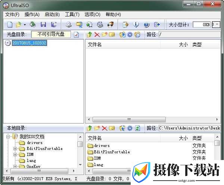Click the bootable disc status box
This screenshot has width=224, height=185.
51,34
